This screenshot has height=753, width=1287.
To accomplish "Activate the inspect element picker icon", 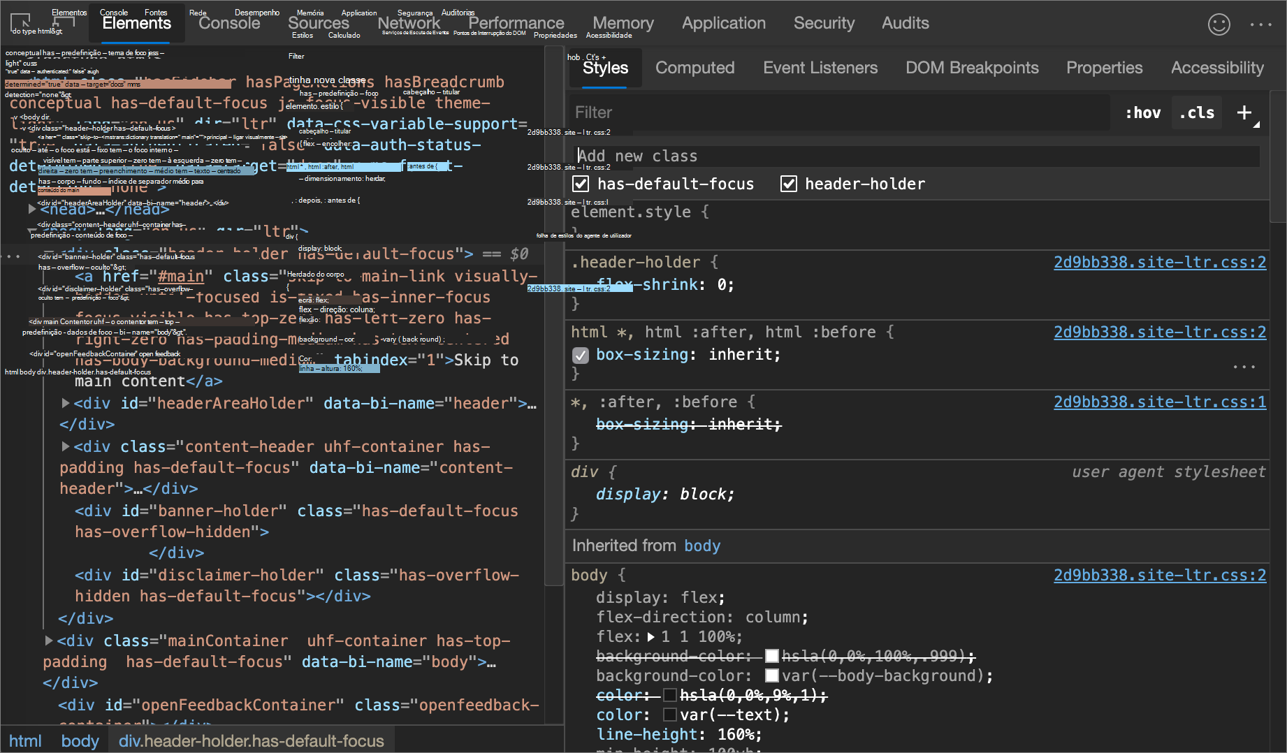I will [21, 22].
